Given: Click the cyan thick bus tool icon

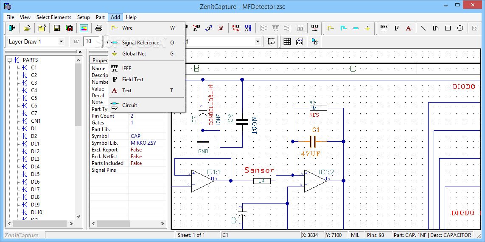Looking at the screenshot, I should tap(343, 28).
